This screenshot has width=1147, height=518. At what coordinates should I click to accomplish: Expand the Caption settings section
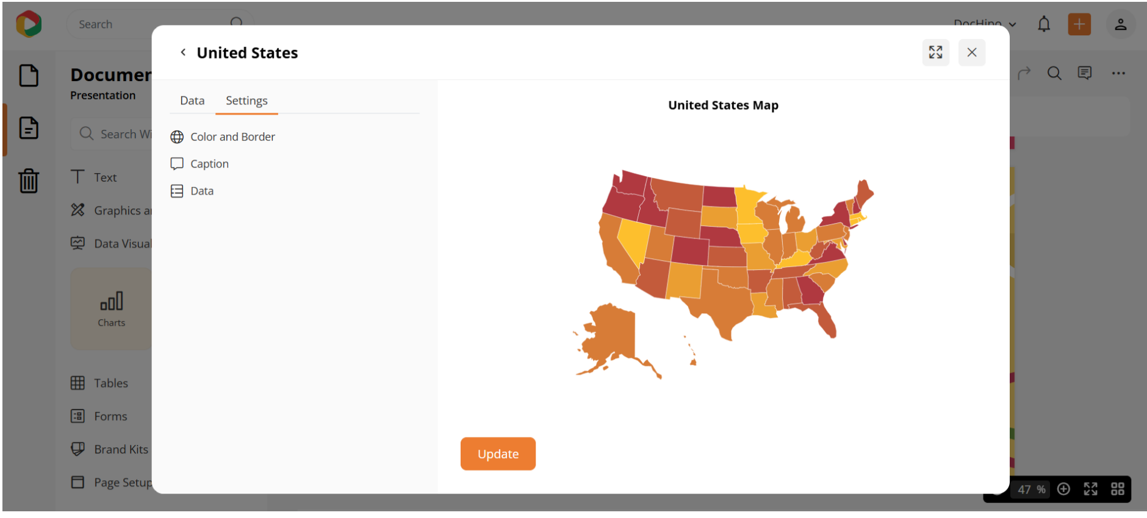pyautogui.click(x=209, y=164)
